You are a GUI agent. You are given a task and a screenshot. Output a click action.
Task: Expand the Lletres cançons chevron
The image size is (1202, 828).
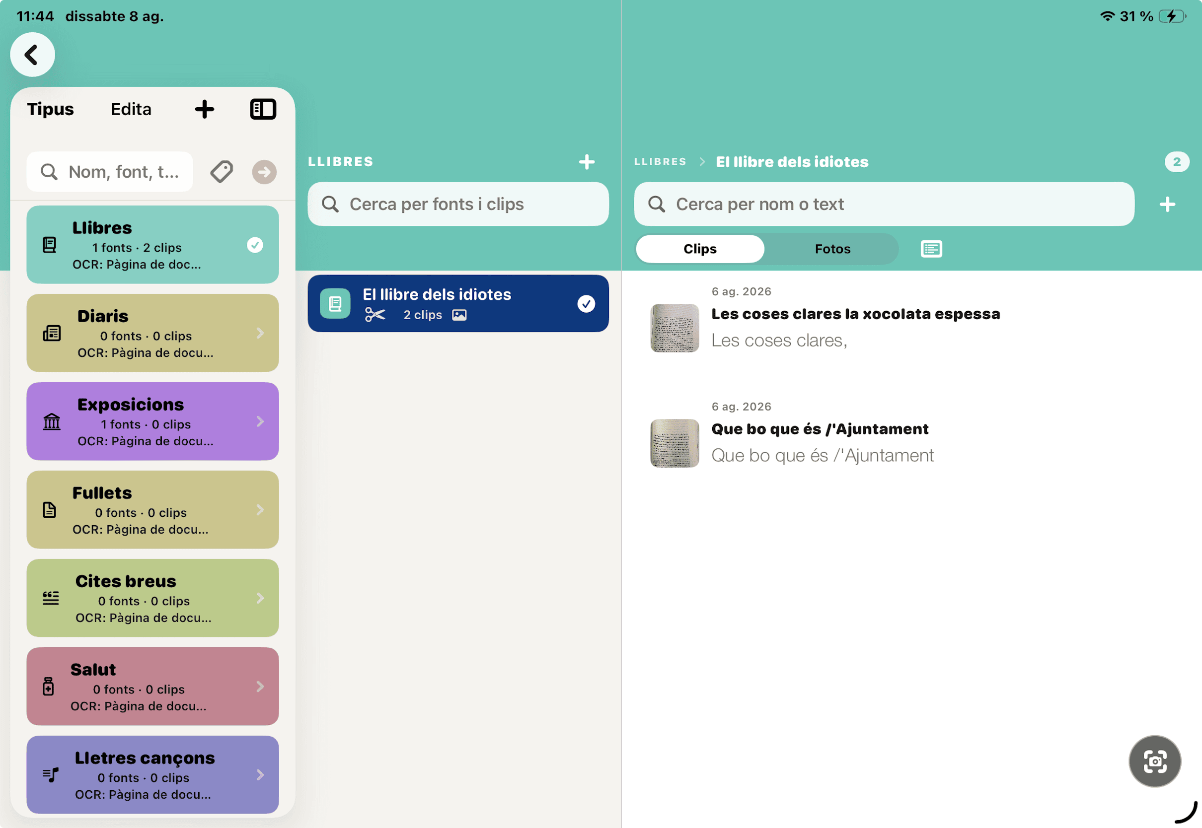click(260, 774)
